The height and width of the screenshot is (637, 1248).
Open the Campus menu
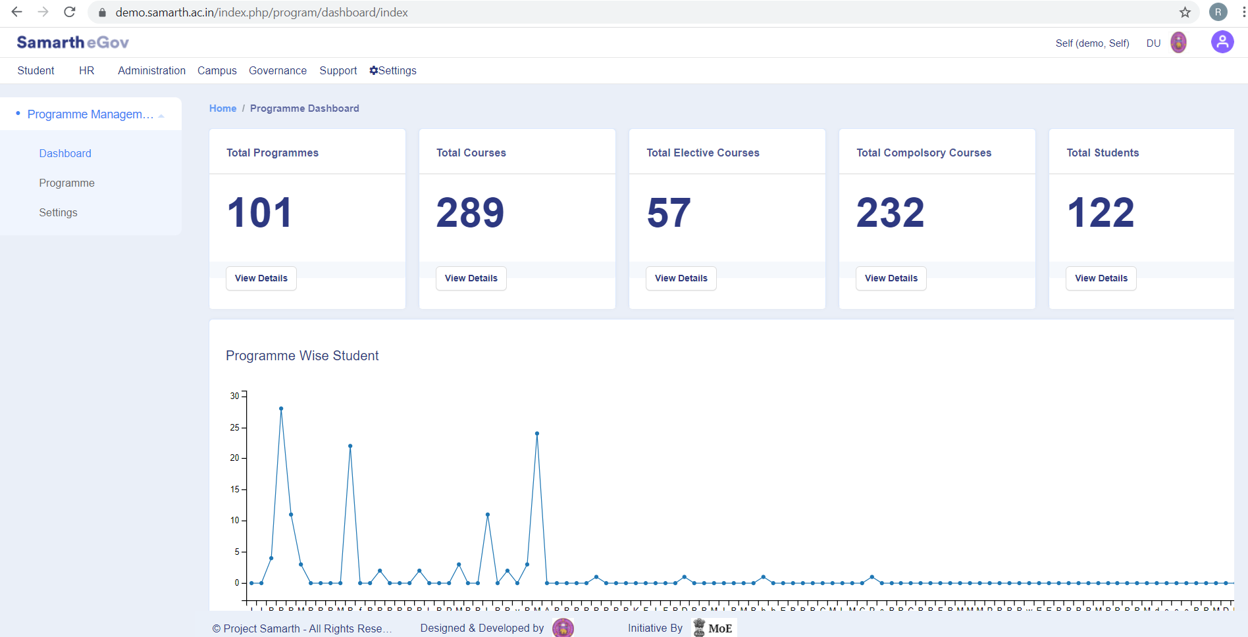(217, 70)
